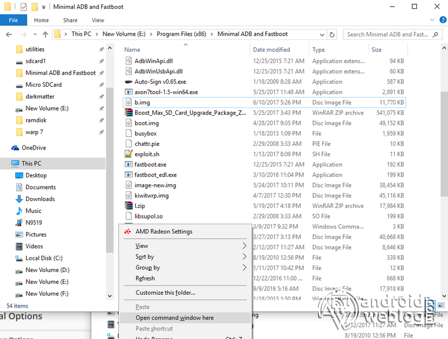Sort files by Date modified column
Viewport: 448px width, 339px height.
click(x=271, y=49)
